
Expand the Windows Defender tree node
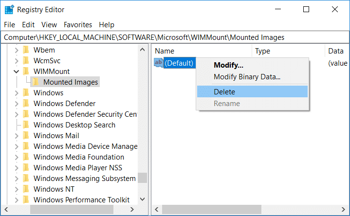click(17, 104)
